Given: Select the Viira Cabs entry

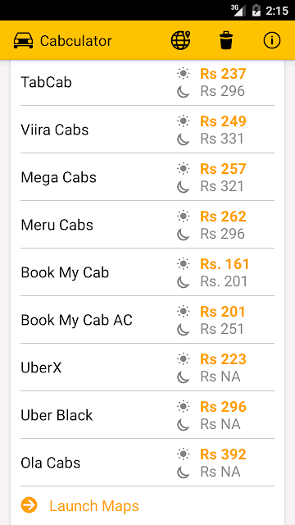Looking at the screenshot, I should tap(147, 130).
